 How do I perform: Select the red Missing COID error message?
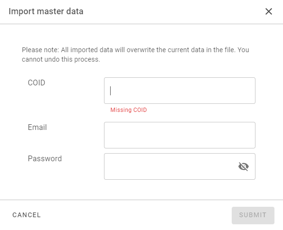(129, 110)
